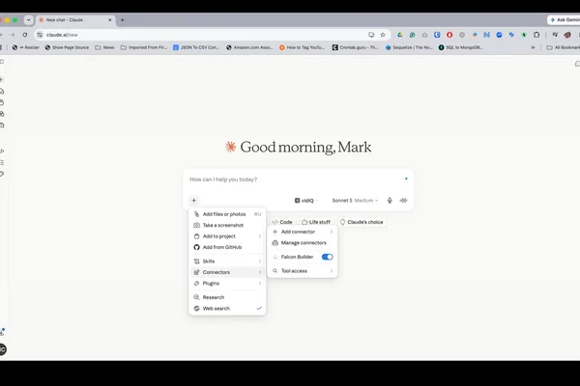This screenshot has height=386, width=580.
Task: Click the claude.ai/new address bar
Action: 203,35
